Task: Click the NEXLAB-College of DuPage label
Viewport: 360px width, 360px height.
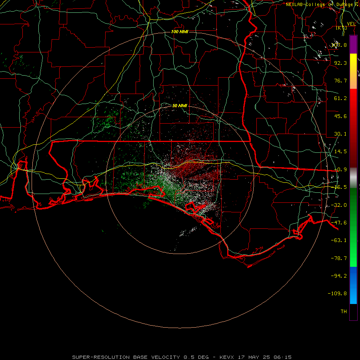Action: pyautogui.click(x=321, y=4)
